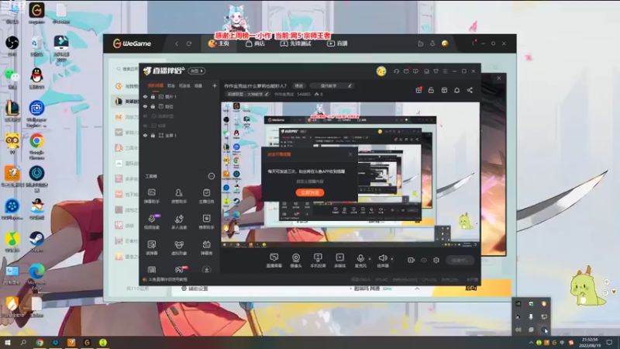
Task: Open the 多人连麦 tool in the toolbox
Action: click(179, 222)
